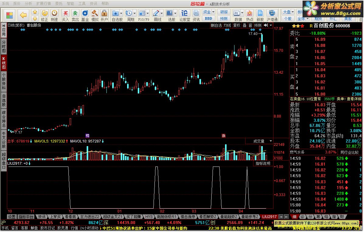This screenshot has width=364, height=232.
Task: Toggle 均线 moving average display
Action: tap(227, 25)
